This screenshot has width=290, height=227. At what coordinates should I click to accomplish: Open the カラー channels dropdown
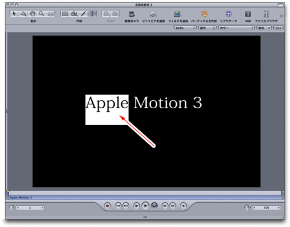coord(236,28)
